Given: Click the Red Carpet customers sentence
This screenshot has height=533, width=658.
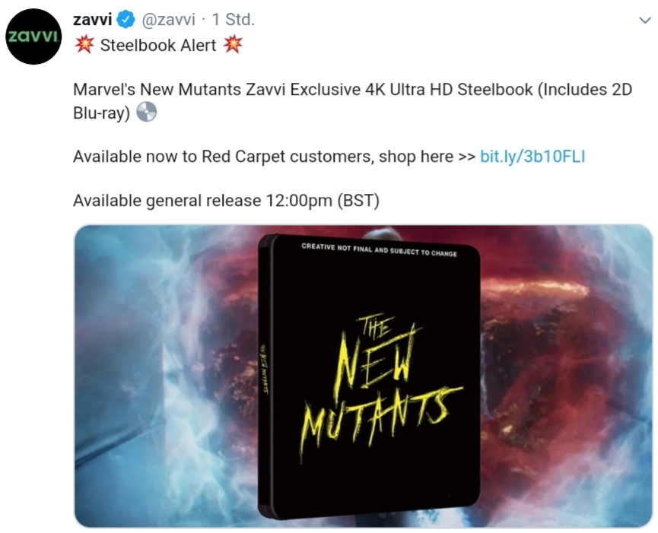Looking at the screenshot, I should pos(274,157).
